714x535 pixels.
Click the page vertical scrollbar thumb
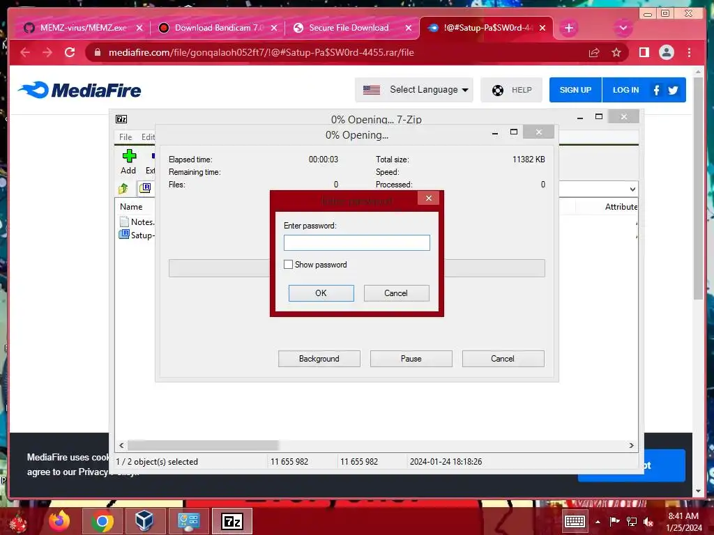698,188
